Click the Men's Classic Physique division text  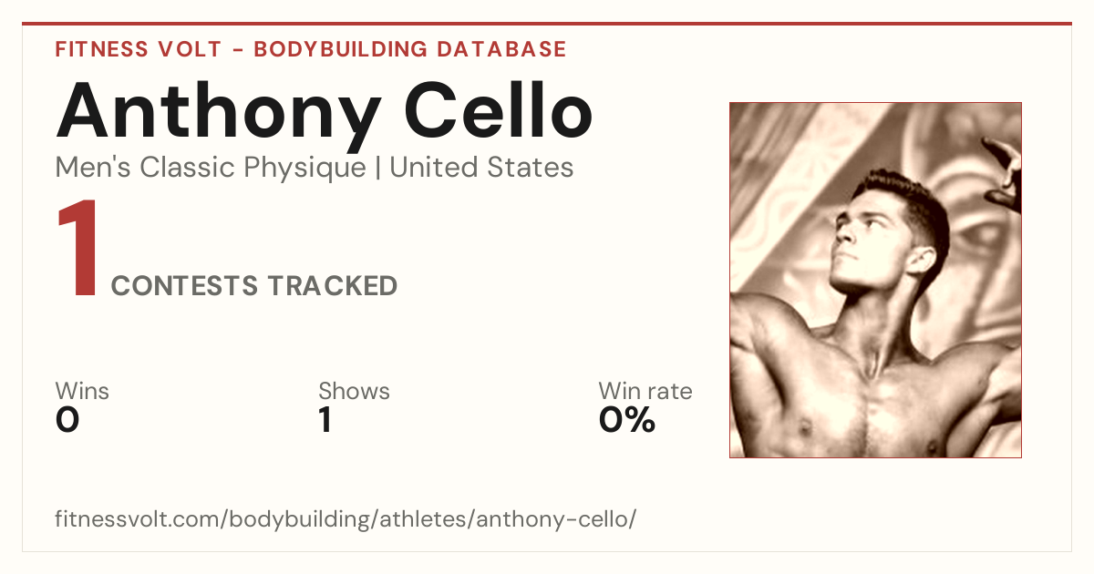click(x=211, y=168)
